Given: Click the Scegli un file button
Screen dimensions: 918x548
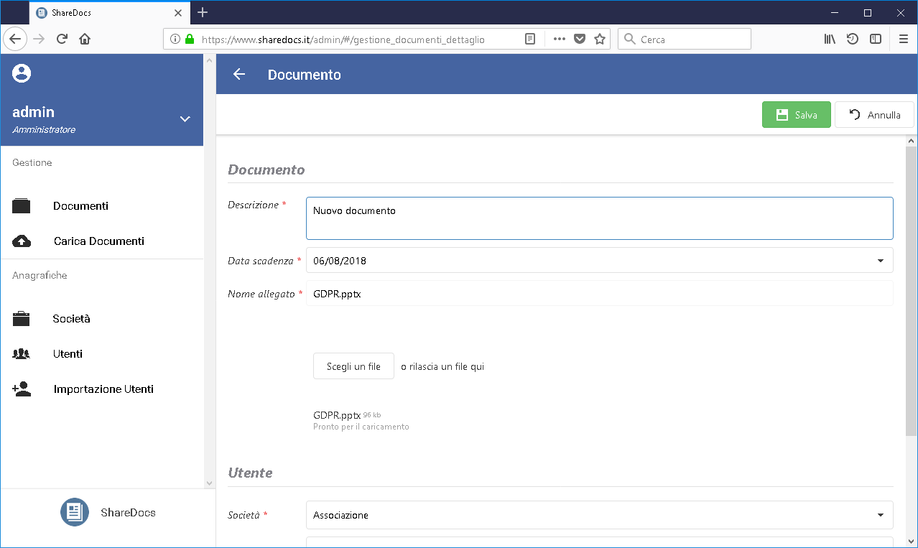Looking at the screenshot, I should point(353,366).
